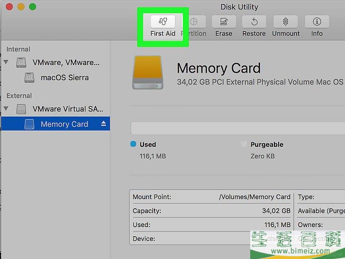
Task: Select the VMware, VMware internal disk icon
Action: pyautogui.click(x=21, y=62)
